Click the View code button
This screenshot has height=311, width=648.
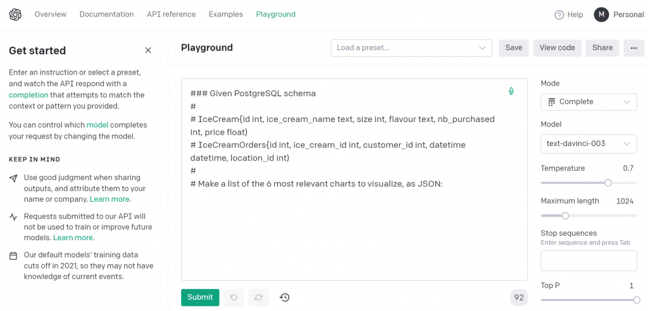(557, 48)
